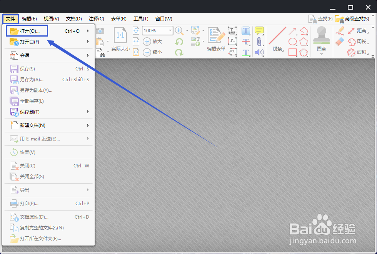Expand the add content dropdown arrow
377x254 pixels.
coord(203,42)
